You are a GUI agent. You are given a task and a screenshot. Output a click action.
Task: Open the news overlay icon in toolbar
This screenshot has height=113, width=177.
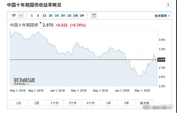click(x=94, y=15)
